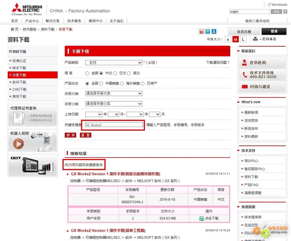Screen dimensions: 291x241
Task: Select language radio 全部
Action: [x=87, y=73]
